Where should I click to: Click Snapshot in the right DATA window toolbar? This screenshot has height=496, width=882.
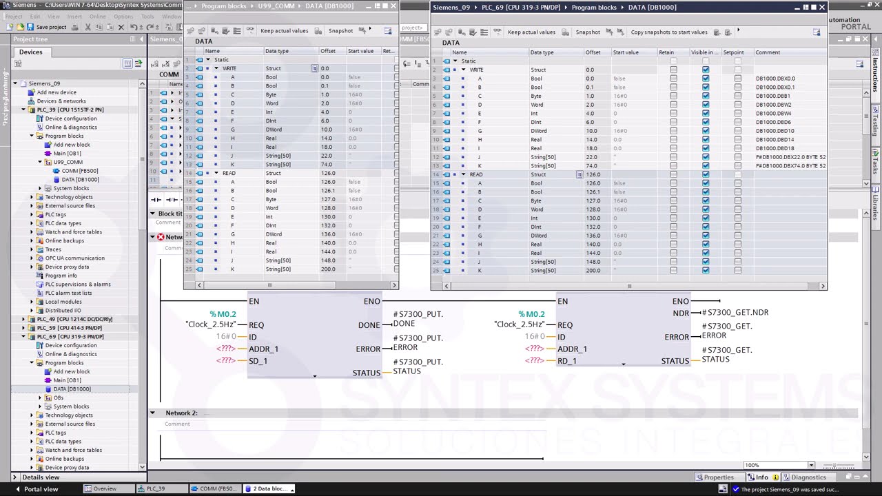[588, 32]
